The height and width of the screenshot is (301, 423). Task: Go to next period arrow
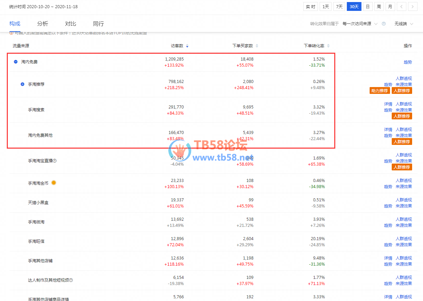pos(412,6)
